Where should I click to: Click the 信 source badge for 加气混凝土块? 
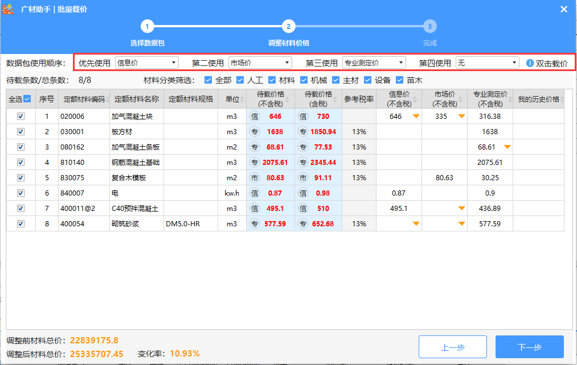pos(255,117)
